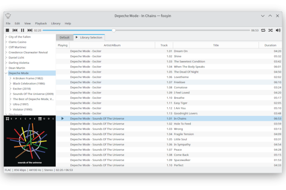Open the File menu
This screenshot has width=286, height=190.
tap(8, 24)
